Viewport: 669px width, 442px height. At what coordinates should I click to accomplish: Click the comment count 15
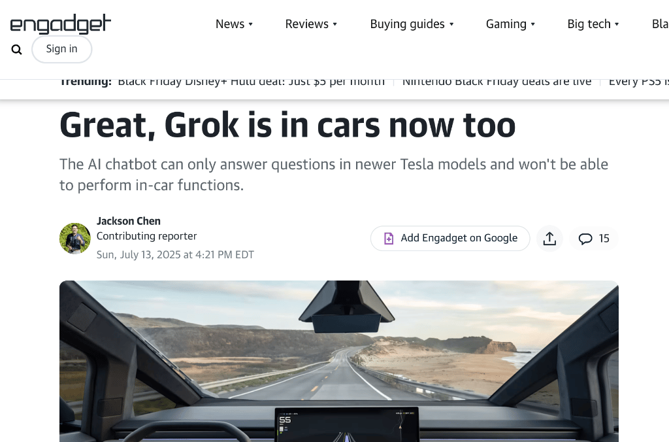[x=604, y=238]
